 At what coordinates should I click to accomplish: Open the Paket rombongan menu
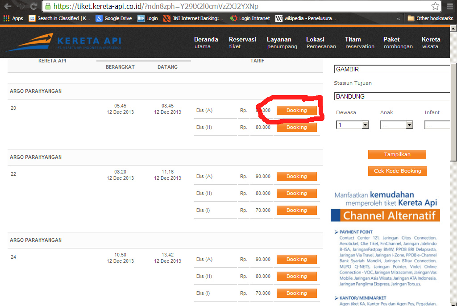click(398, 42)
